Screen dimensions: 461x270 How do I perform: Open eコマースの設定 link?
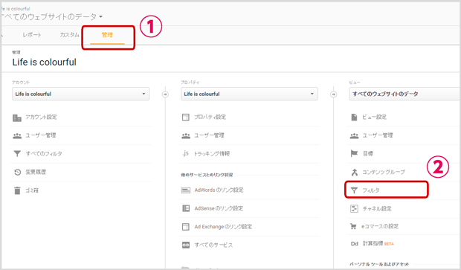[380, 226]
